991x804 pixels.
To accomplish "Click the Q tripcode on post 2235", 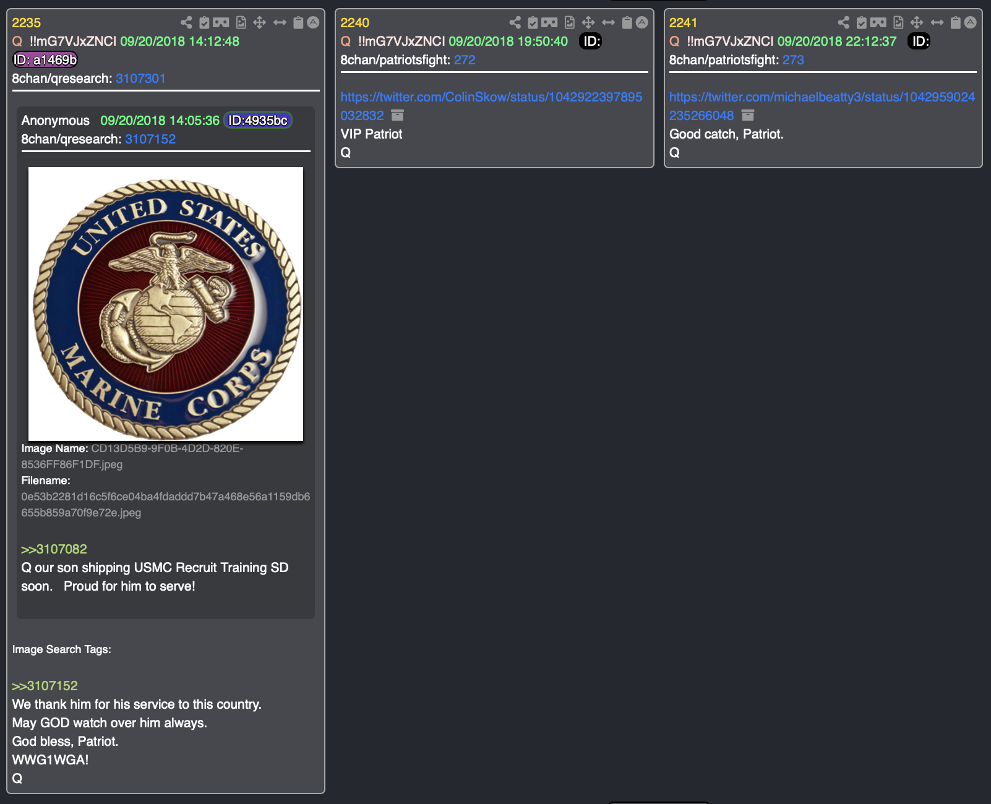I will [x=73, y=41].
